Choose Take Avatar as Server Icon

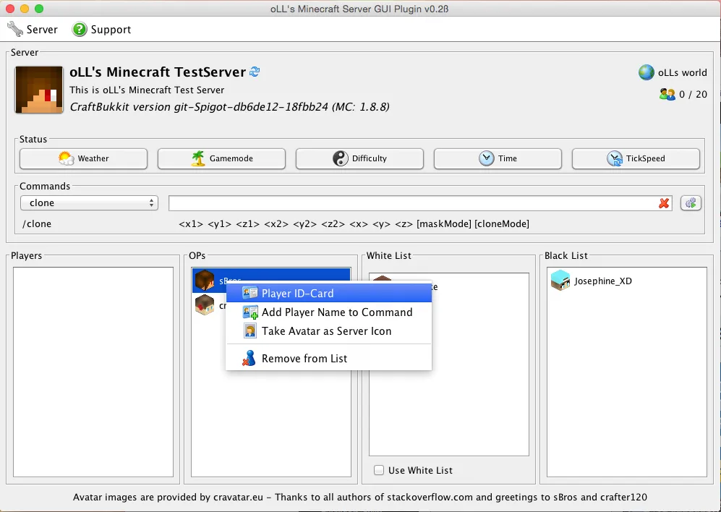click(329, 330)
